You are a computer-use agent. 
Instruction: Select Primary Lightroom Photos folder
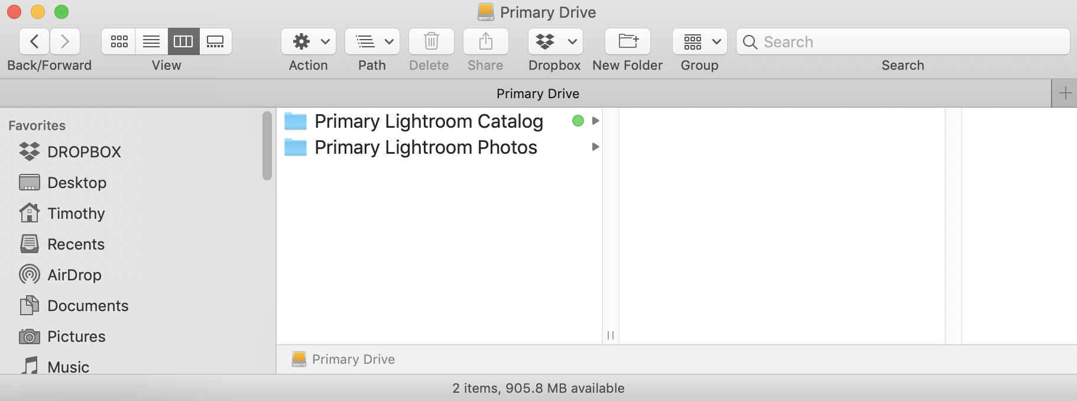point(439,147)
